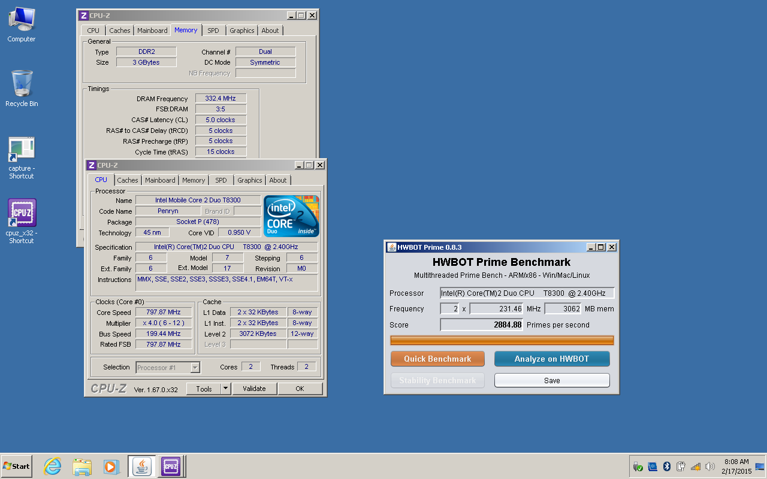
Task: Click the orange benchmark progress bar
Action: (502, 340)
